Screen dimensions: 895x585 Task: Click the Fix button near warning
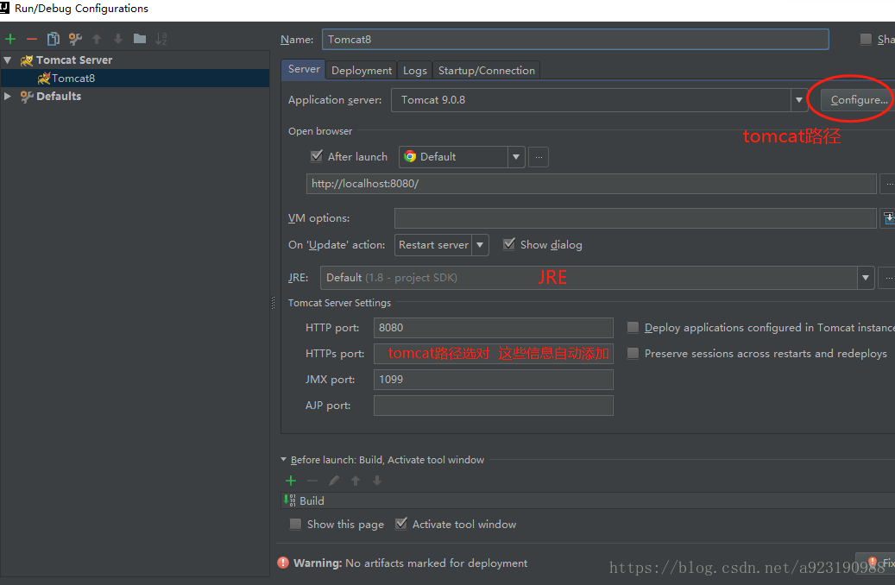(877, 563)
